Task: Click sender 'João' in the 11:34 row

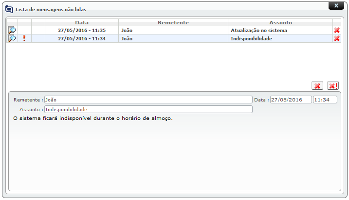Action: [x=127, y=39]
